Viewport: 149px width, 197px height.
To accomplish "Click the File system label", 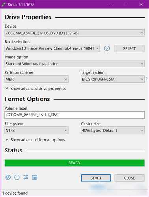I will 14,124.
